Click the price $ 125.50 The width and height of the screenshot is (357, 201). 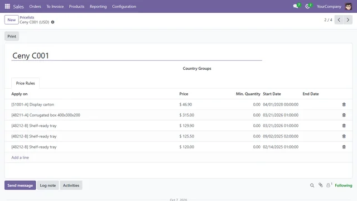coord(187,136)
